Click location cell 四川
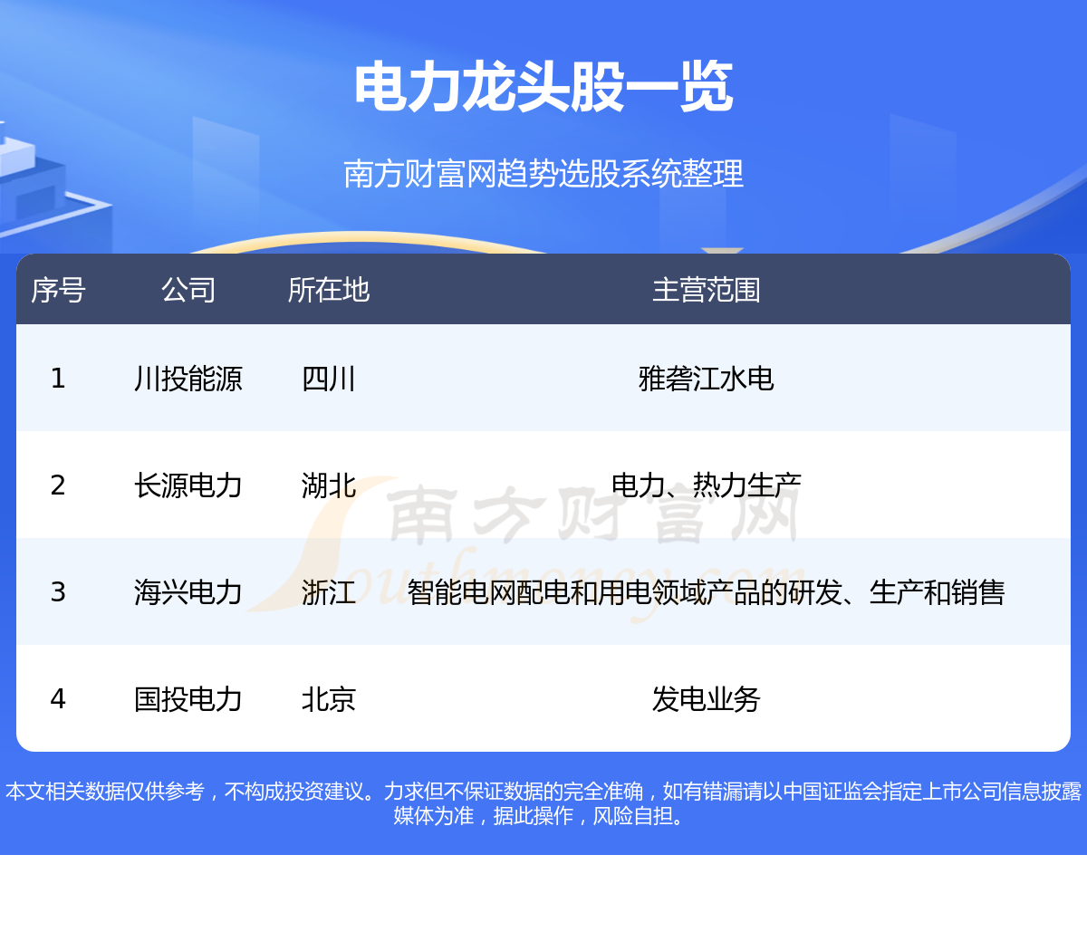The width and height of the screenshot is (1087, 951). coord(329,378)
